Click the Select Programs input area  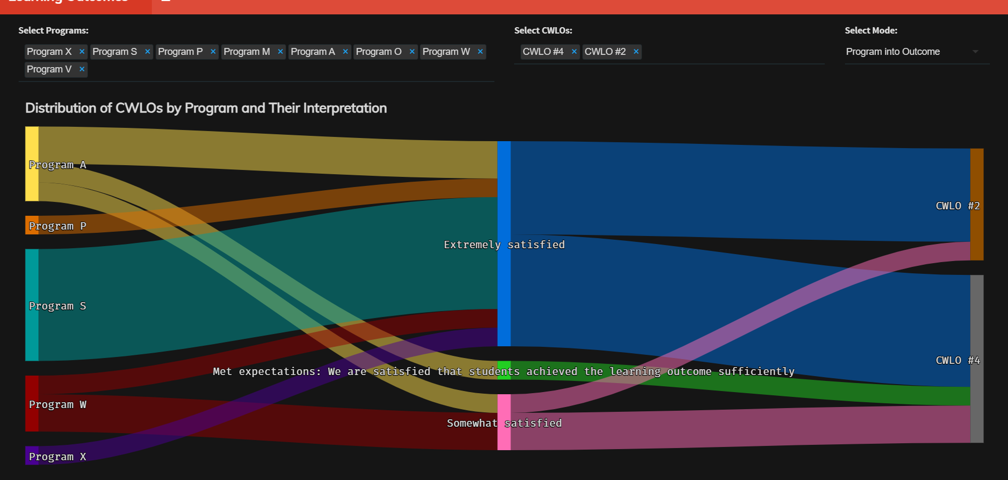click(x=288, y=70)
